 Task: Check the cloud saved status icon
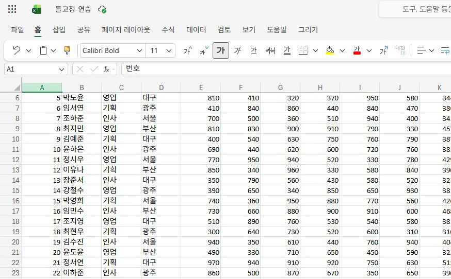[x=102, y=9]
